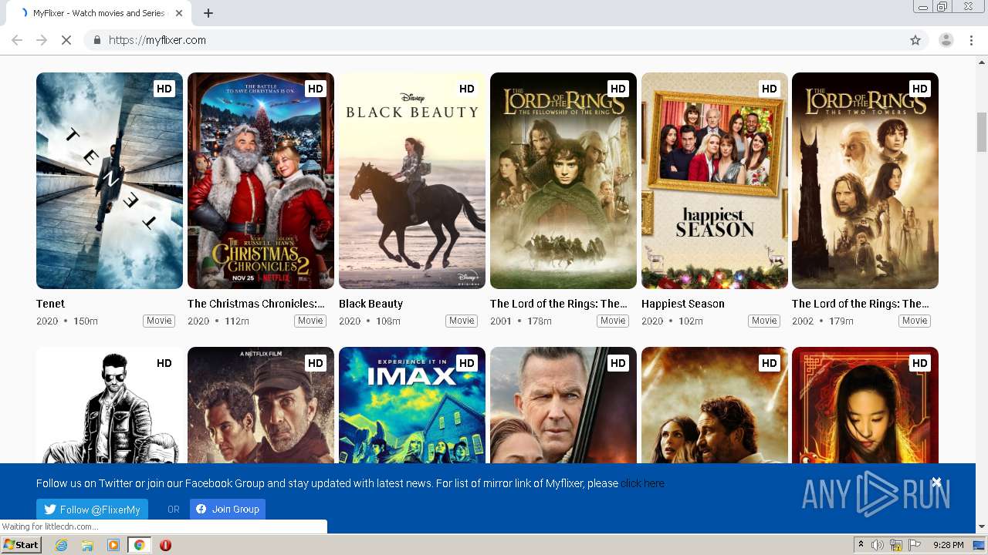
Task: Open Chrome three-dot menu
Action: click(x=971, y=40)
